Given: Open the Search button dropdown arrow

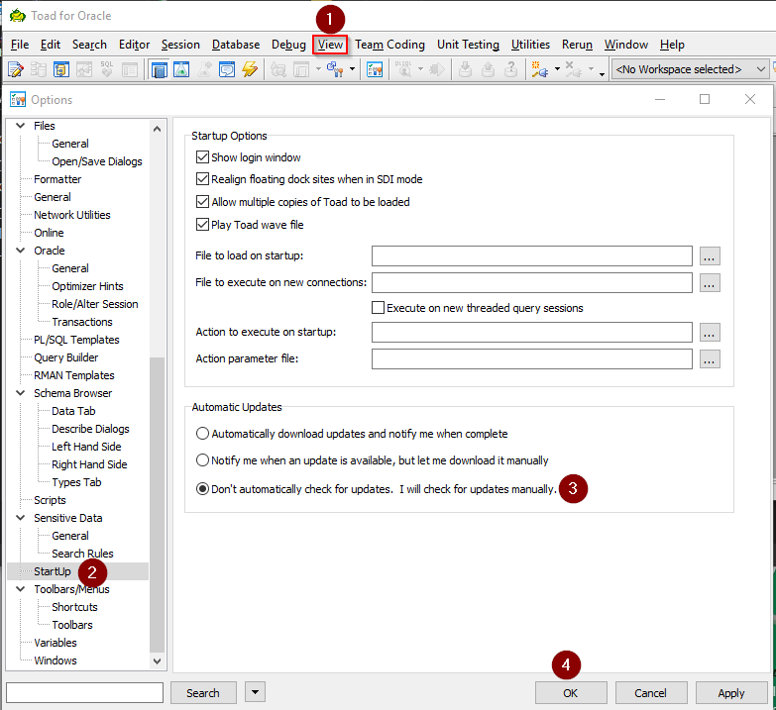Looking at the screenshot, I should [256, 692].
